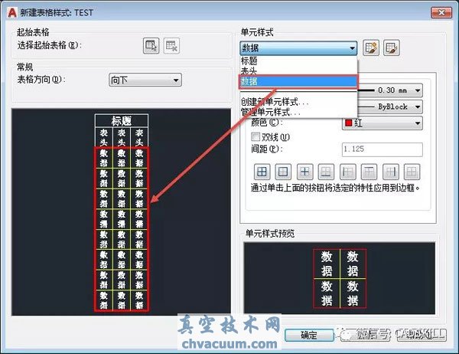Apply properties to bottom border
459x354 pixels.
tap(326, 172)
